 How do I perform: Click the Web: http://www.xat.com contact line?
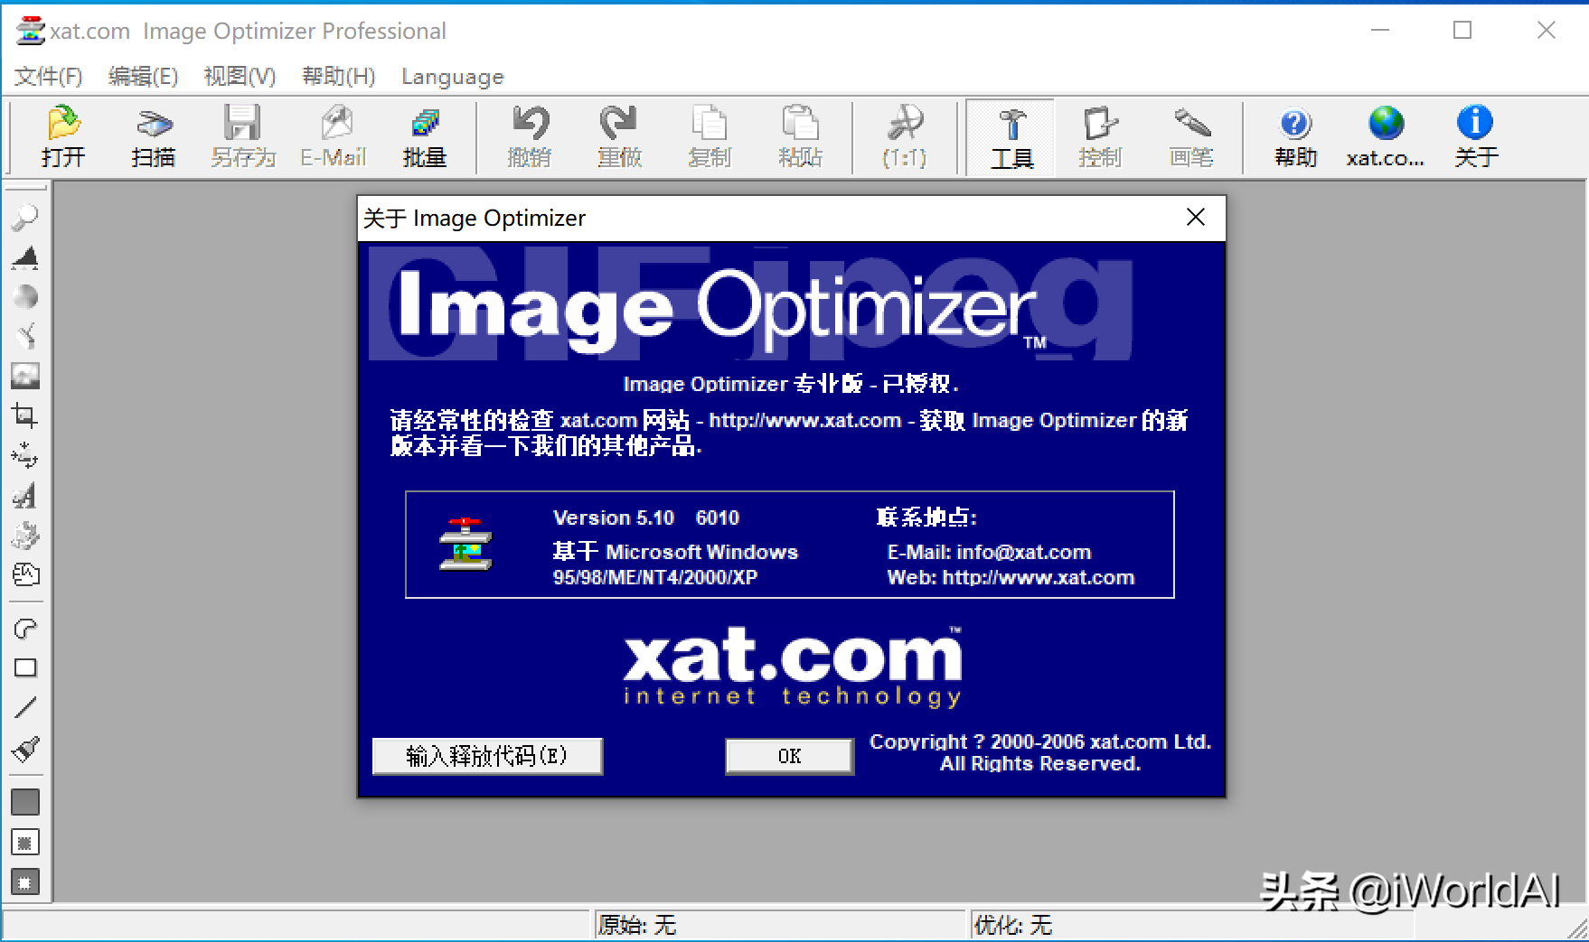pyautogui.click(x=1011, y=577)
